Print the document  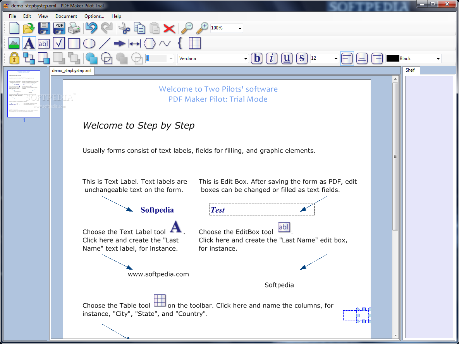point(74,28)
